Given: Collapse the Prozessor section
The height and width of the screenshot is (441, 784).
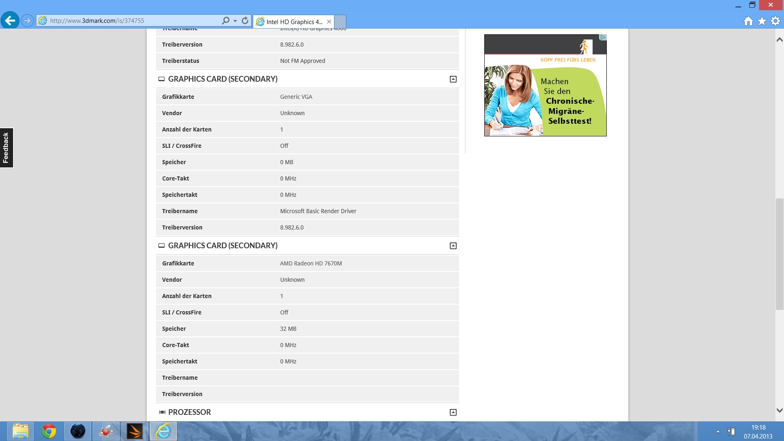Looking at the screenshot, I should [453, 412].
